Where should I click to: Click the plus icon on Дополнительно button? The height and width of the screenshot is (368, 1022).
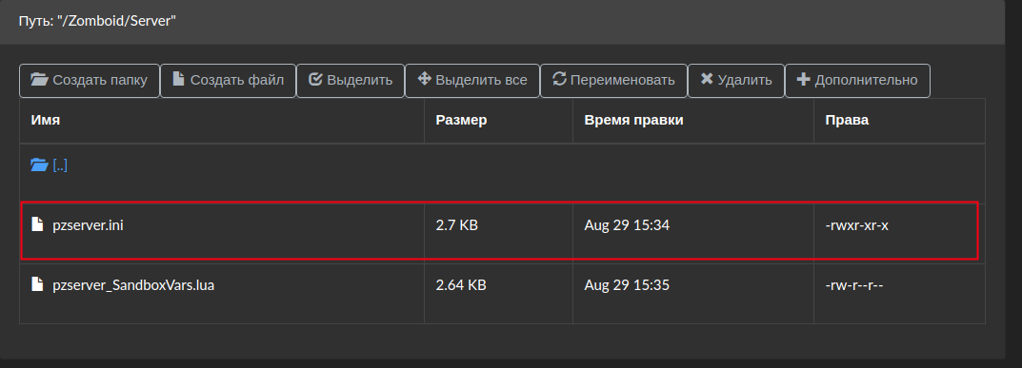803,80
